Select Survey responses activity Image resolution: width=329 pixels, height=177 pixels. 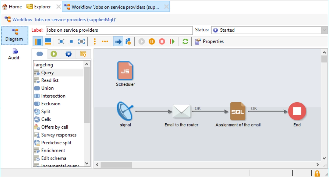[58, 135]
